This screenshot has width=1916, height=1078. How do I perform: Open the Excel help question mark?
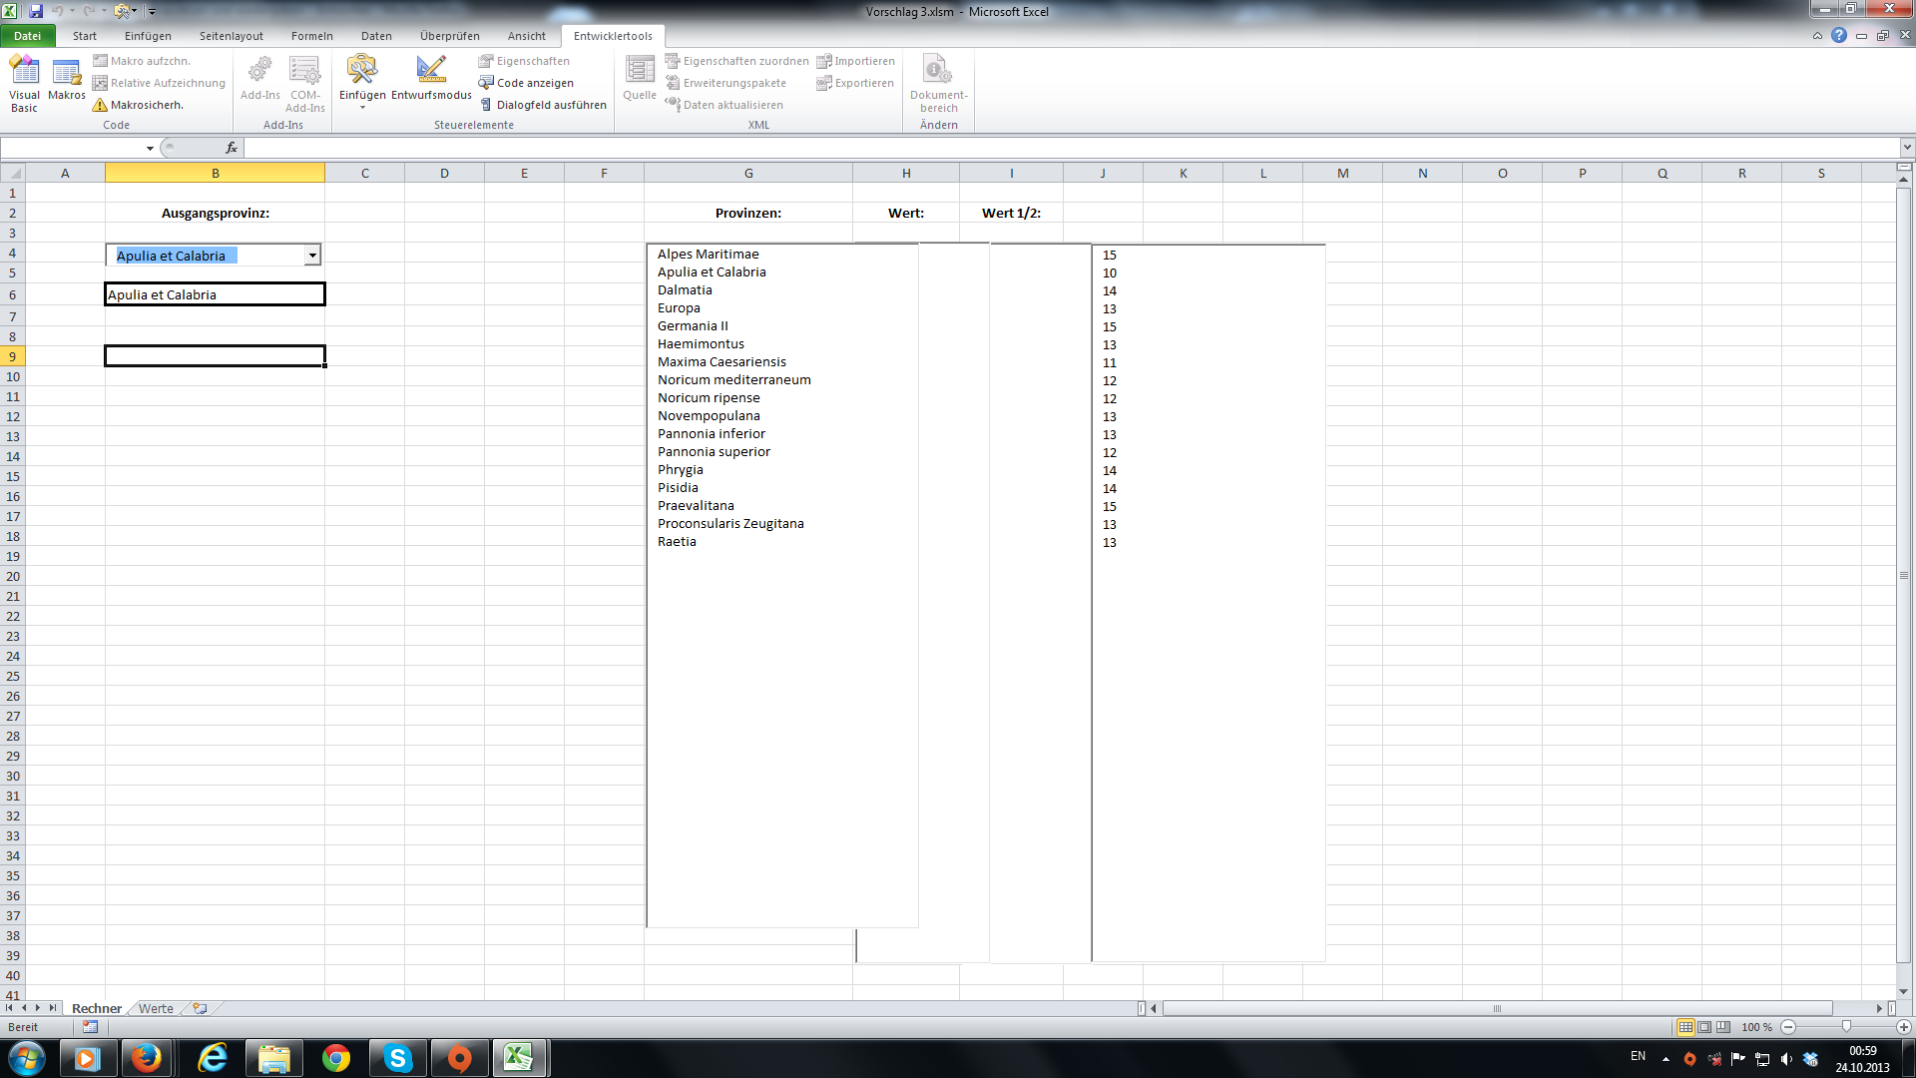tap(1839, 36)
